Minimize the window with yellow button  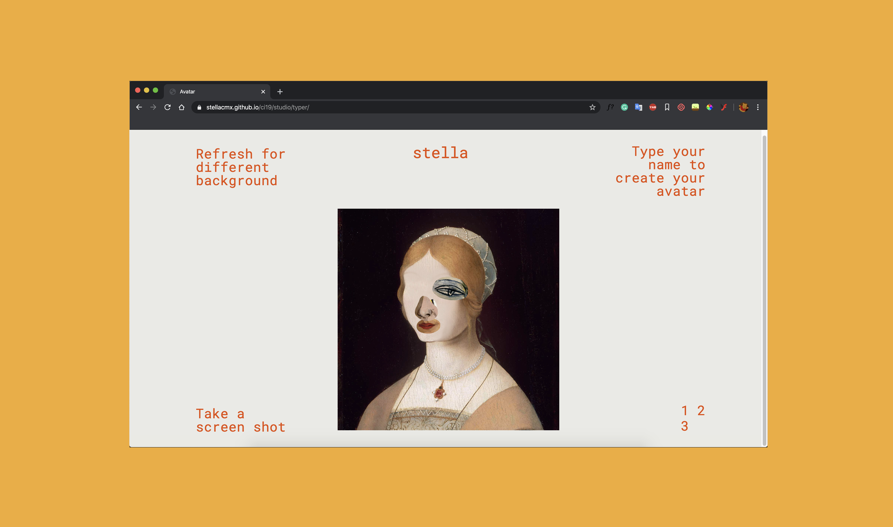[146, 90]
